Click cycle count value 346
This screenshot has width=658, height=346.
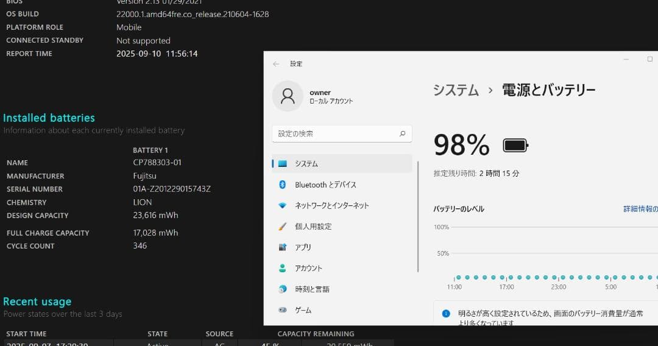pyautogui.click(x=140, y=245)
